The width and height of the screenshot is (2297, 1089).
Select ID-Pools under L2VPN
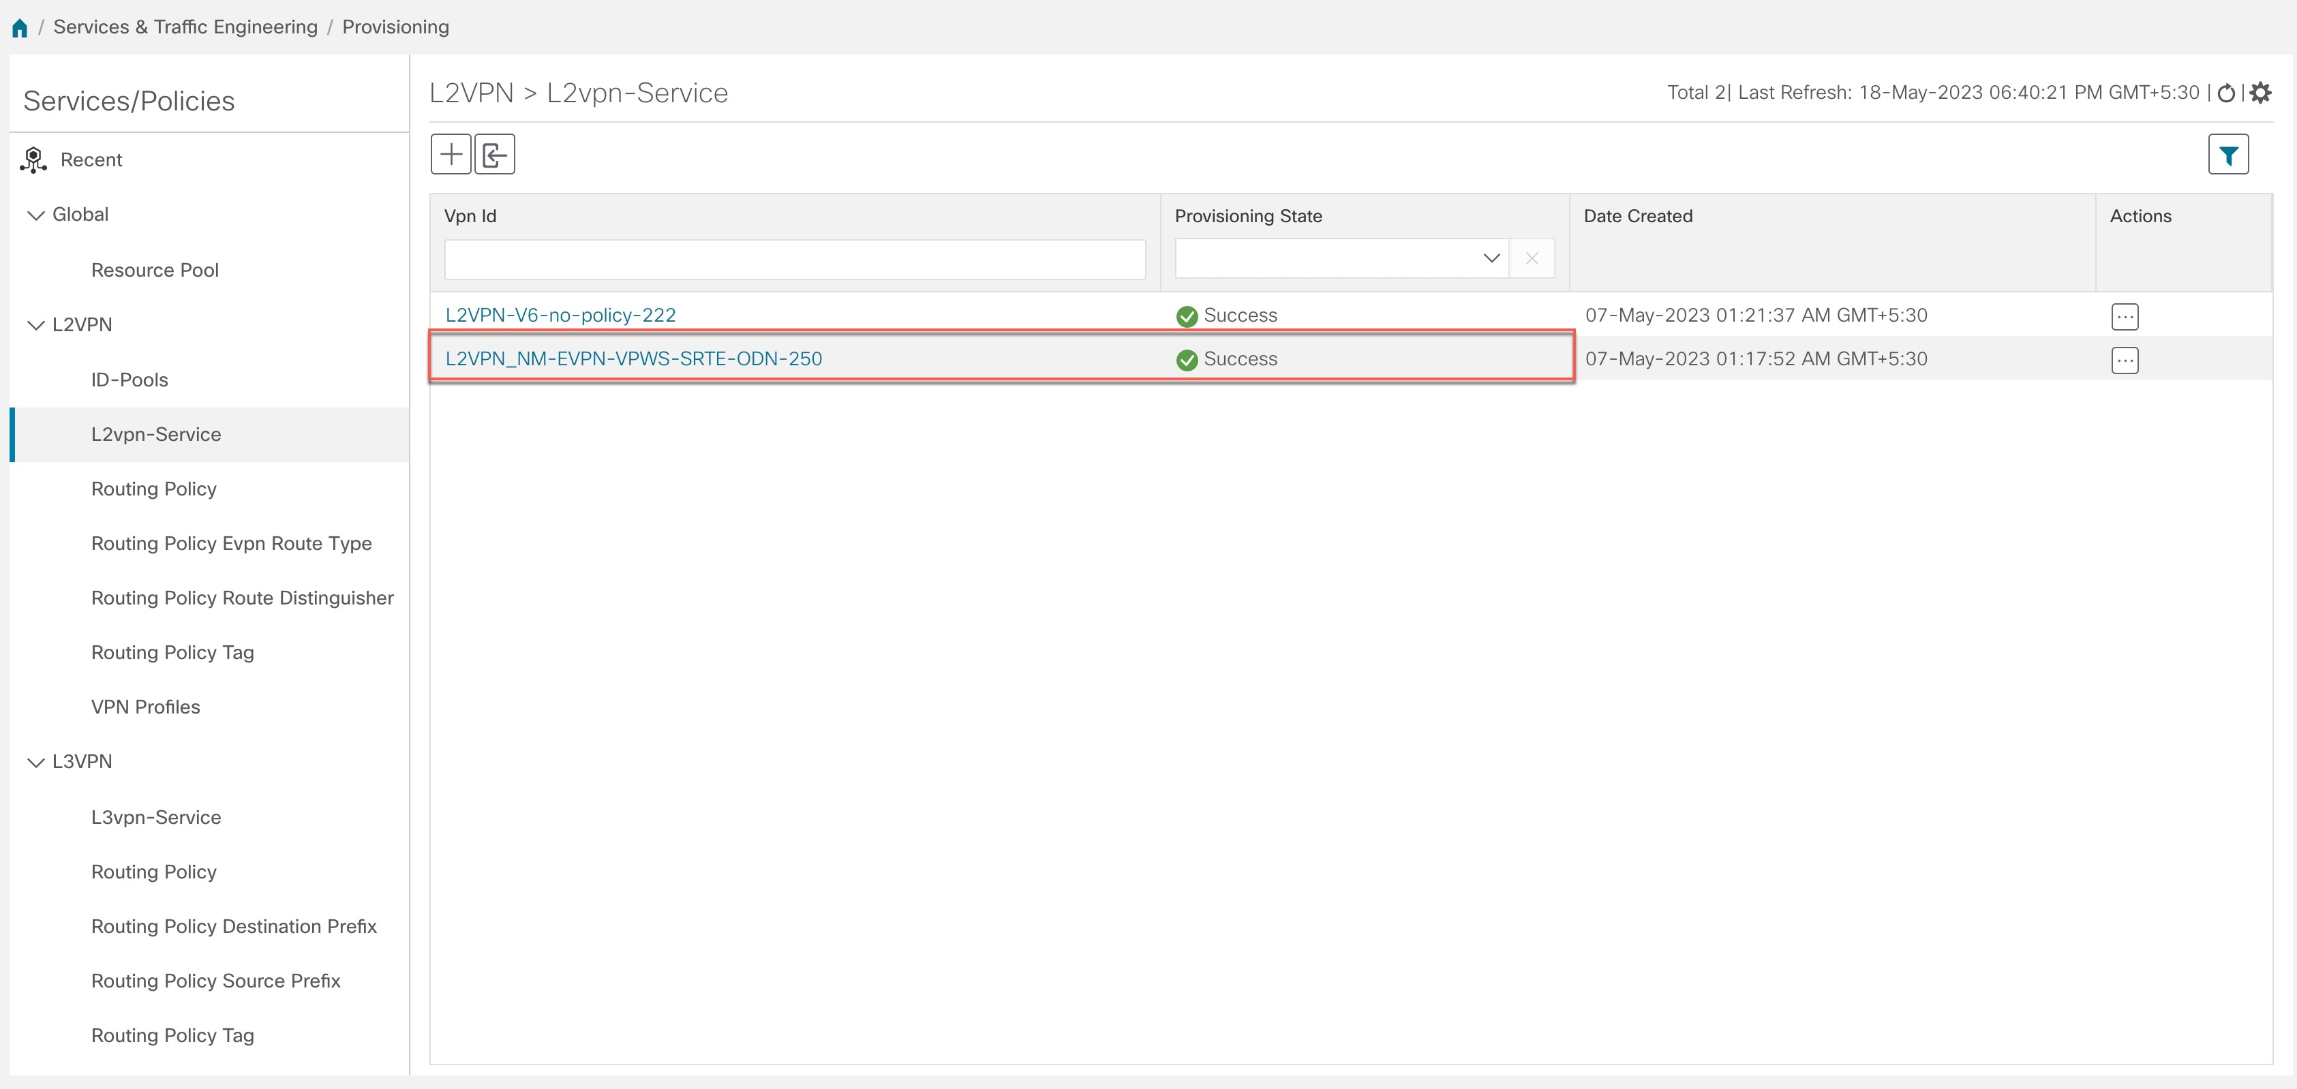click(130, 379)
